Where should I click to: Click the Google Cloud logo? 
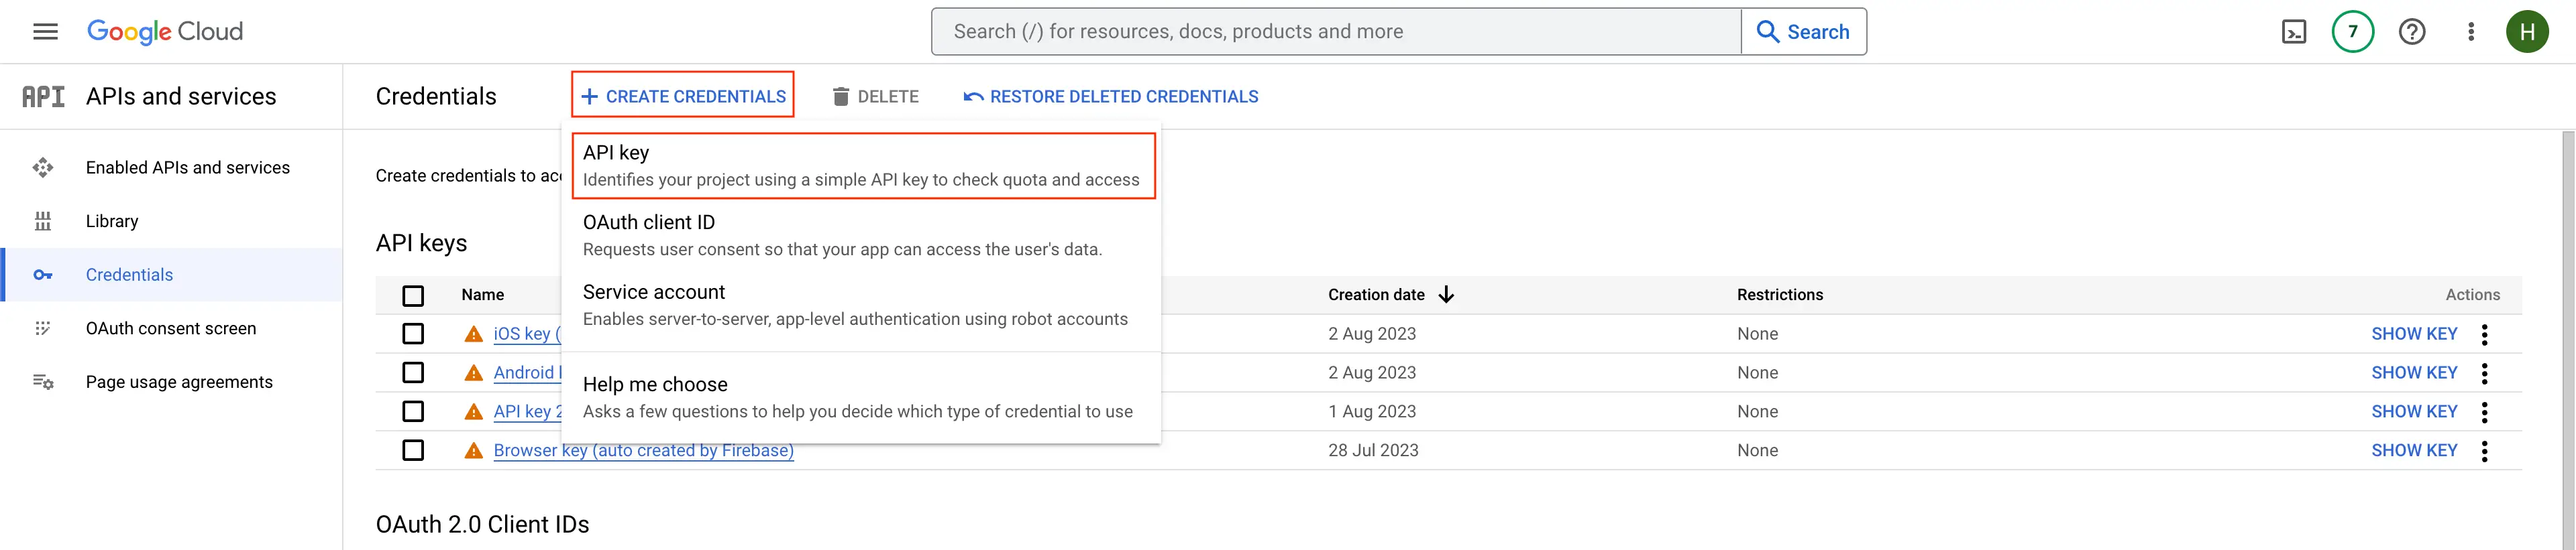tap(165, 32)
